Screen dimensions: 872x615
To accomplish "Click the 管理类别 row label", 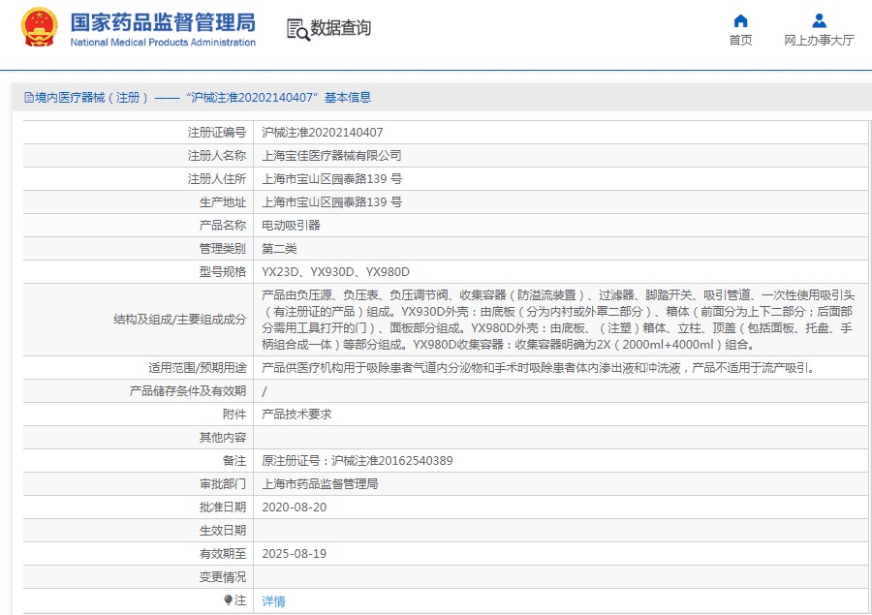I will [223, 249].
